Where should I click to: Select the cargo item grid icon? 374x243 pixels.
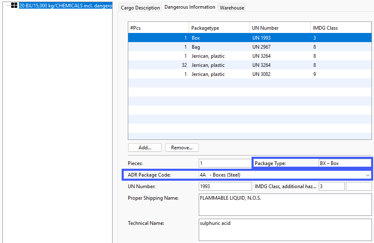pyautogui.click(x=14, y=5)
